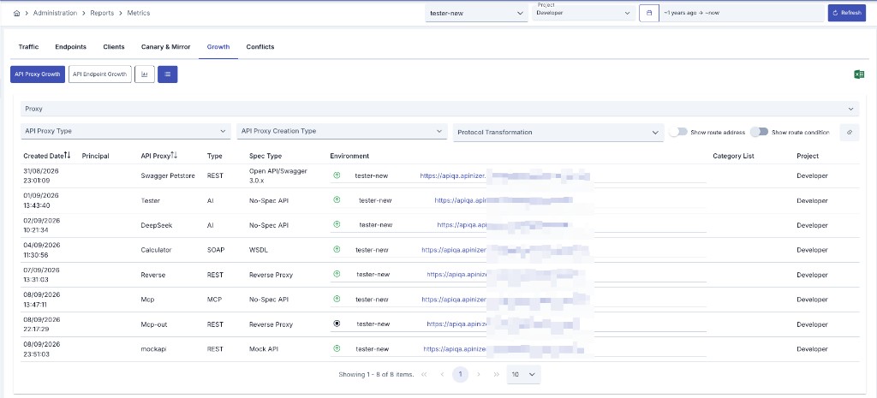Click deployed status icon for Swagger Petstore
This screenshot has height=398, width=877.
337,175
